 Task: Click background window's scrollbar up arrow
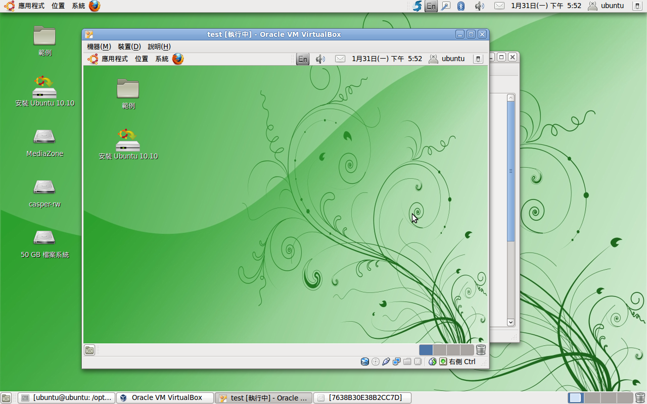point(511,98)
